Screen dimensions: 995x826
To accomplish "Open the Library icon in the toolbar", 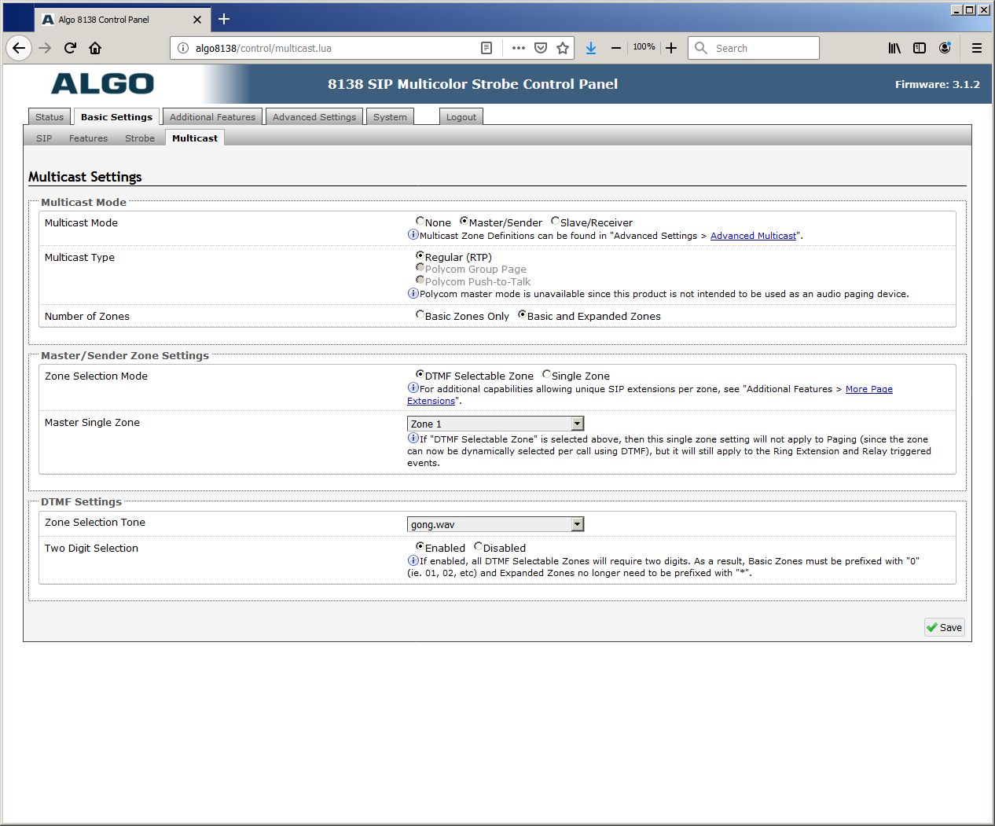I will 894,48.
